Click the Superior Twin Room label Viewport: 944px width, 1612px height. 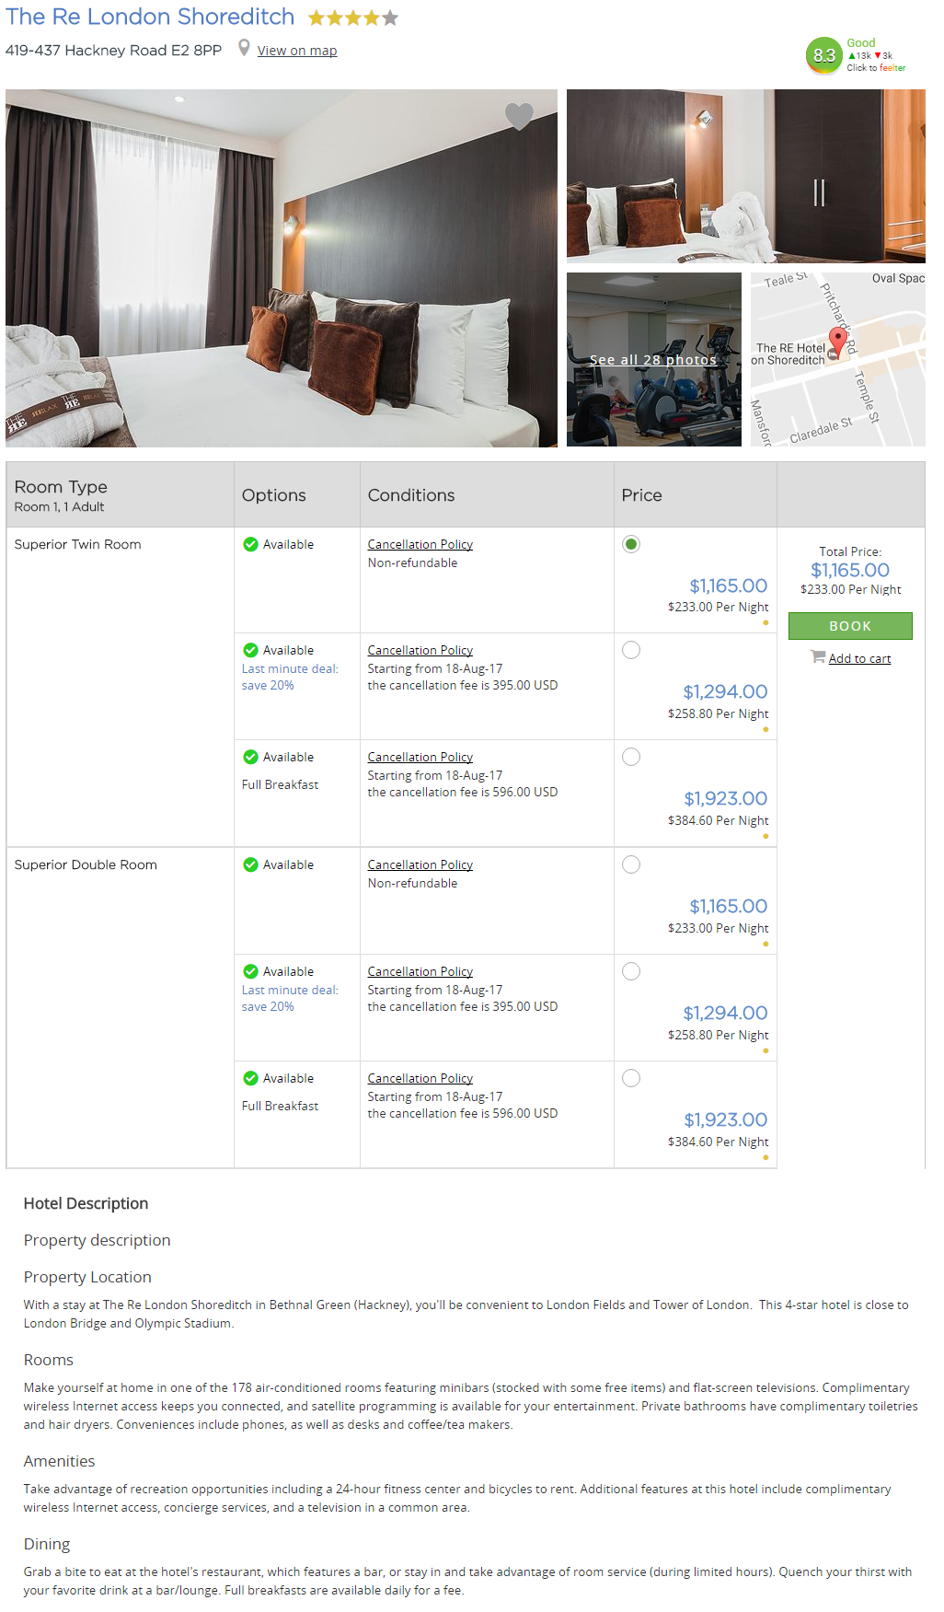click(x=78, y=544)
